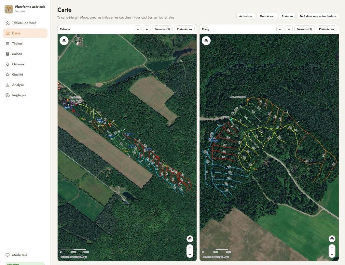
Task: Click the database icon beside Saison
Action: 8,54
